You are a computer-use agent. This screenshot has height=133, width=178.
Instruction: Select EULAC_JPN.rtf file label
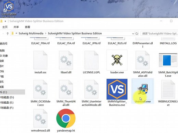91,43
